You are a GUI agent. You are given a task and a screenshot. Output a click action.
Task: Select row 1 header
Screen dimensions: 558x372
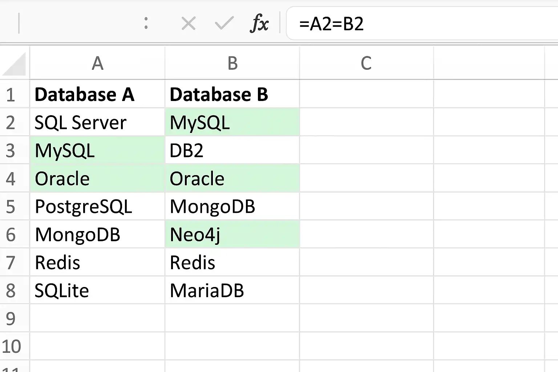(11, 95)
